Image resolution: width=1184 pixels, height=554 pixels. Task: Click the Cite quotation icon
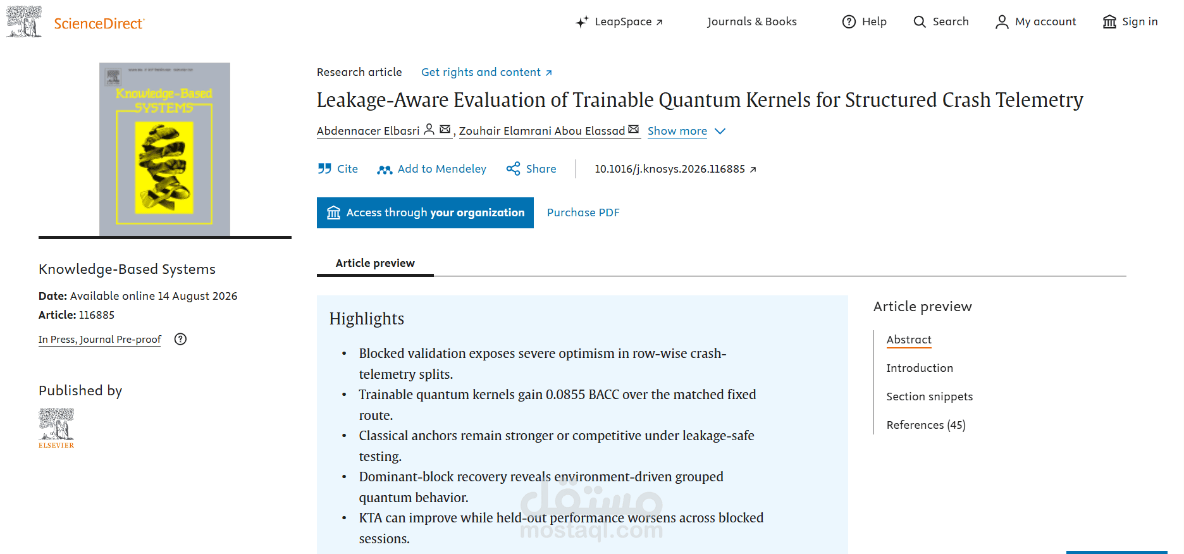[324, 169]
